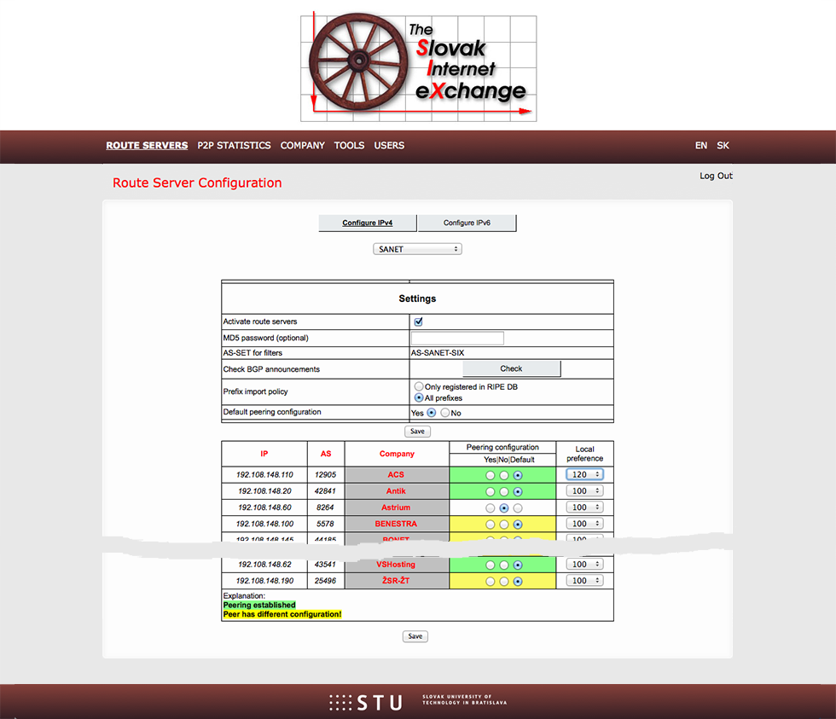836x719 pixels.
Task: Click the Astrium company name
Action: pyautogui.click(x=396, y=507)
